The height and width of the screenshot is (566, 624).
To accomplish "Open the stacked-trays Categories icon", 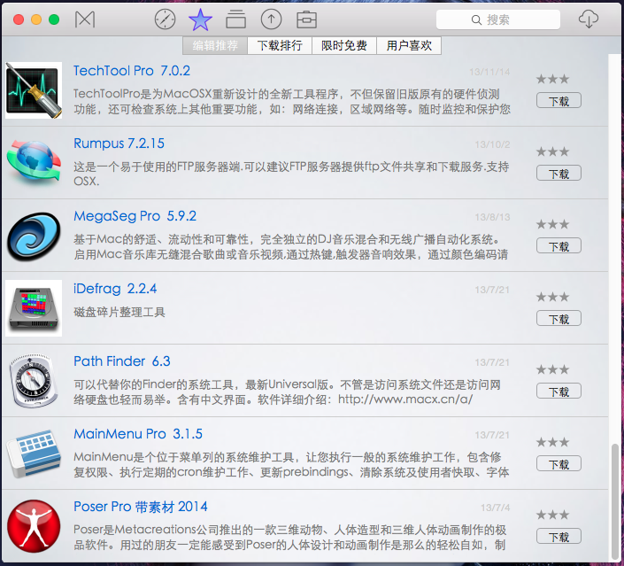I will click(235, 19).
